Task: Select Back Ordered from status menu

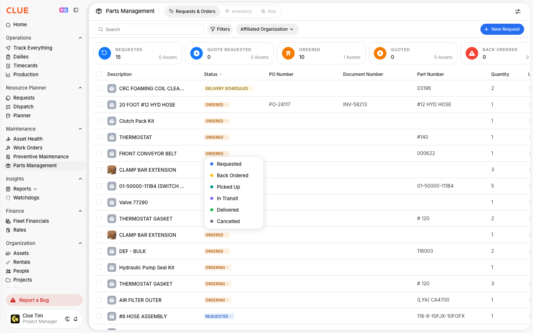Action: click(234, 175)
